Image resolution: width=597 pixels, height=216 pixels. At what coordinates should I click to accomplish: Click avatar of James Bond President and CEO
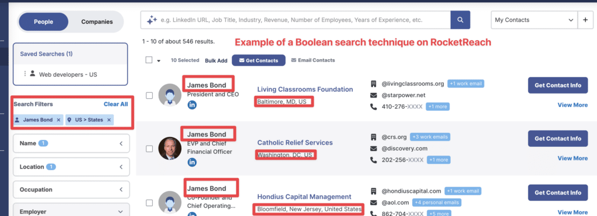(x=170, y=95)
